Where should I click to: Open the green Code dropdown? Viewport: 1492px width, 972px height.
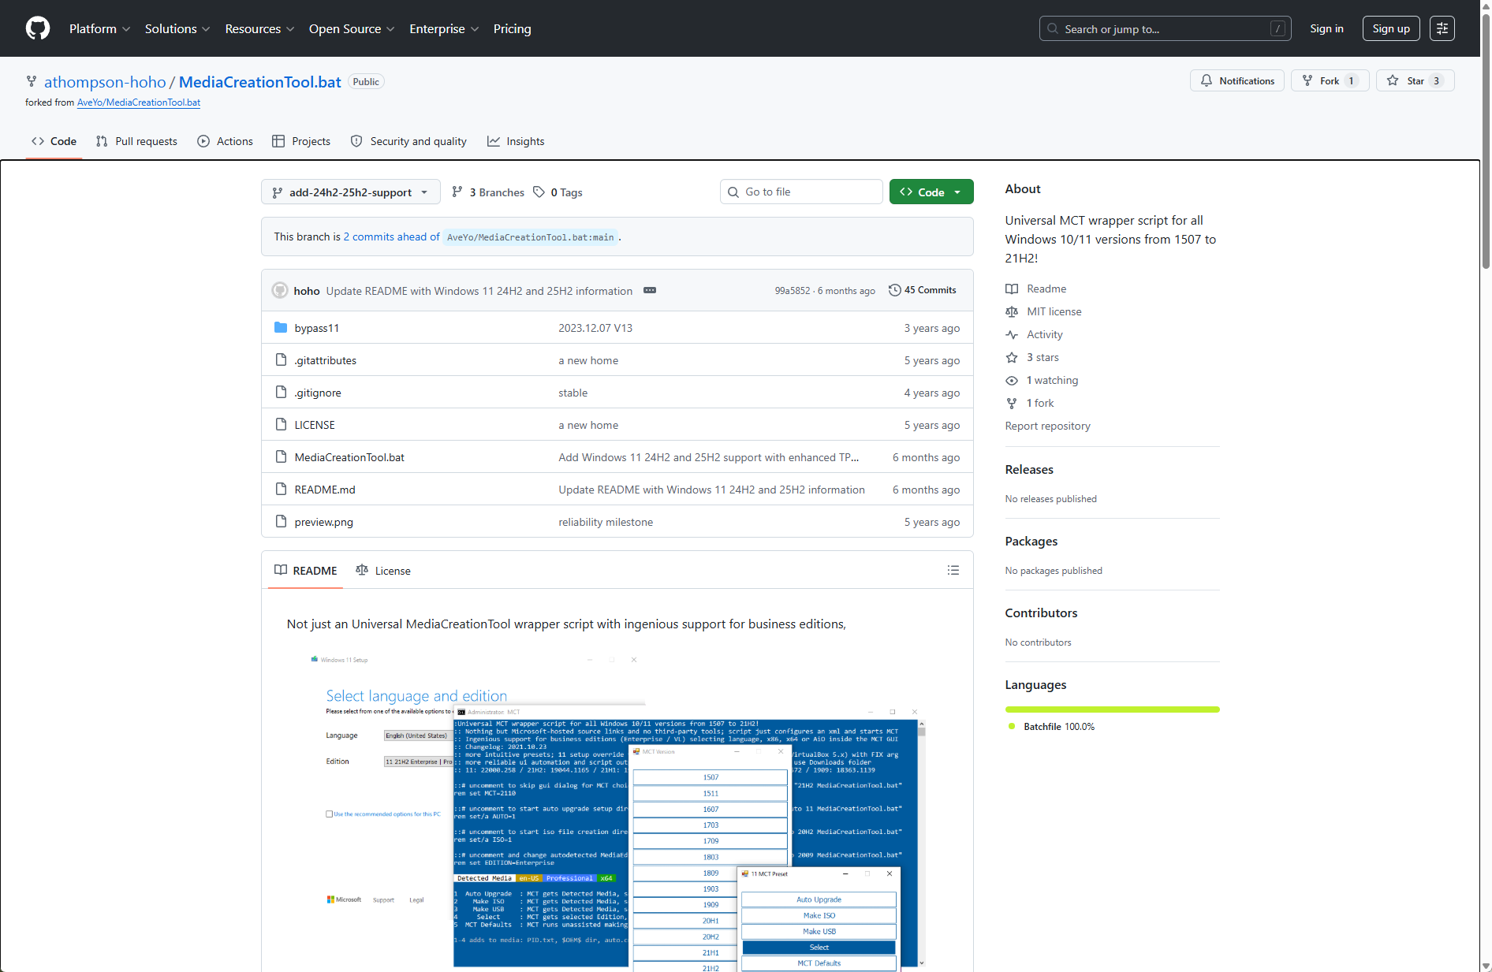tap(931, 192)
